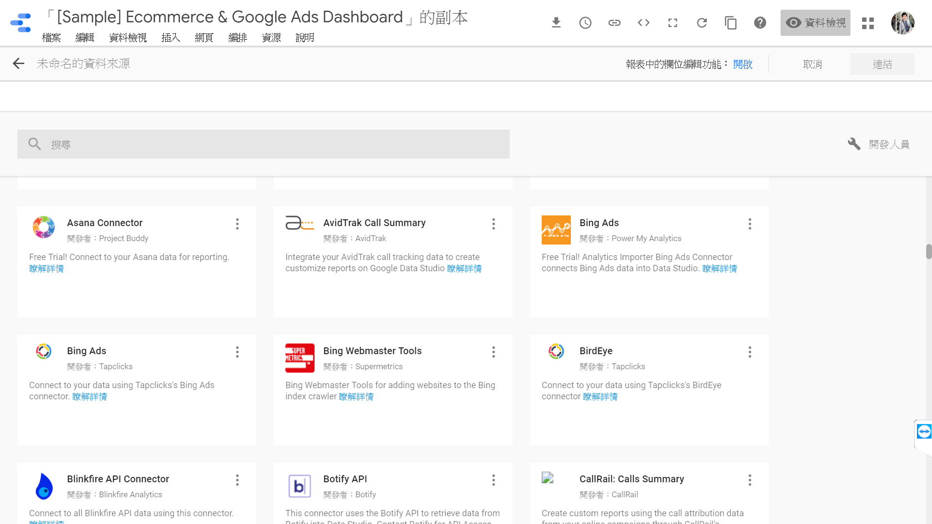Click the AvidTrak Call Summary logo
932x524 pixels.
pos(300,223)
